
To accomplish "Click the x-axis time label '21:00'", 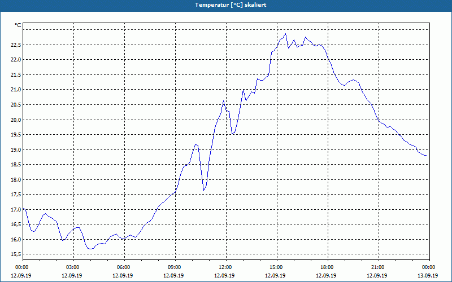I will pyautogui.click(x=377, y=267).
